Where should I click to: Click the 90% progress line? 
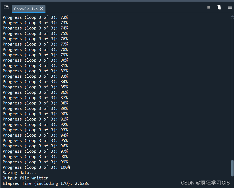(35, 114)
